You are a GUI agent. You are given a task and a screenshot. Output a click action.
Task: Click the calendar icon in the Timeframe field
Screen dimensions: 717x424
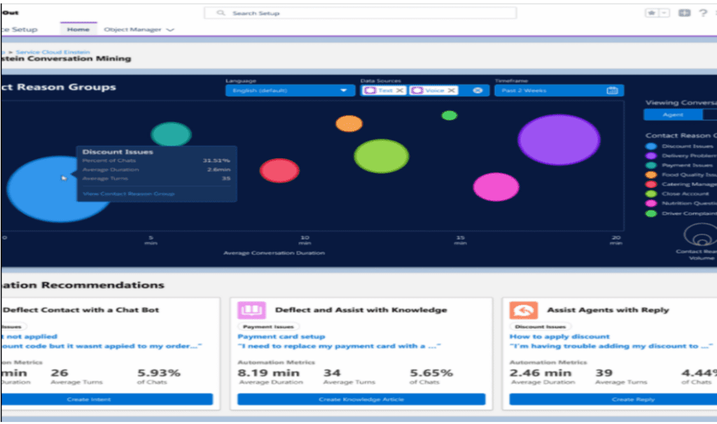coord(612,90)
